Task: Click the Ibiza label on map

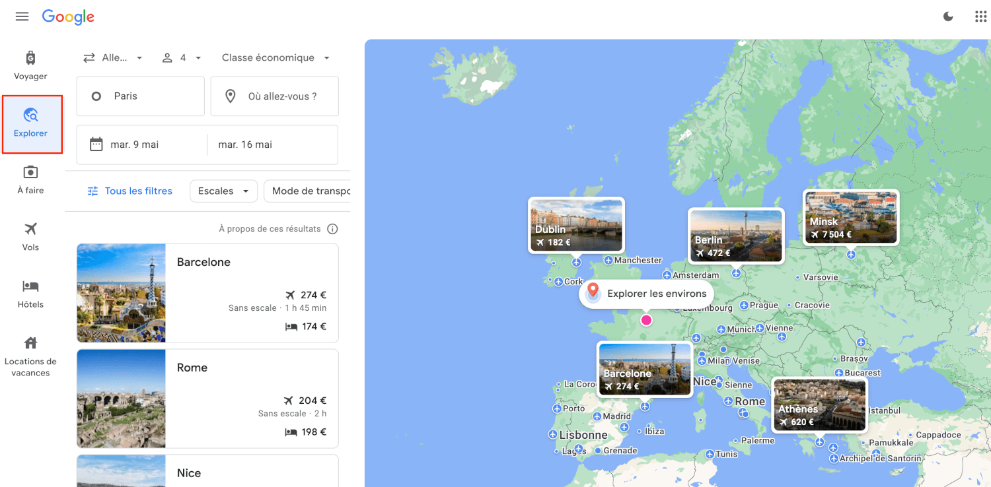Action: point(655,432)
